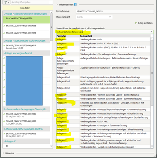Image resolution: width=157 pixels, height=158 pixels.
Task: Choose Renten, dauernde Lasten - Summenerfassung row
Action: coord(103,99)
